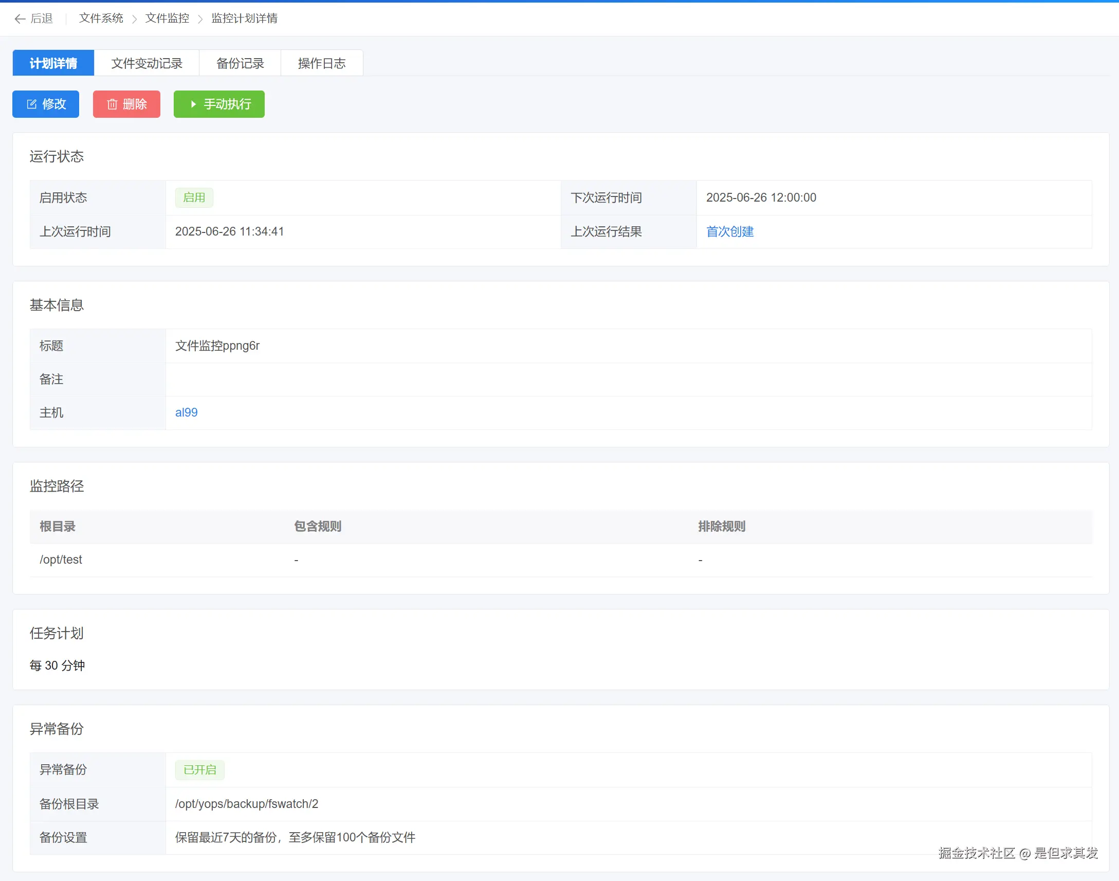Click the trash icon on 删除 button
The width and height of the screenshot is (1119, 881).
click(x=112, y=104)
